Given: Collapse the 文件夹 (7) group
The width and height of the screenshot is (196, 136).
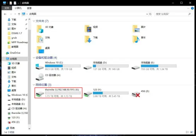Looking at the screenshot, I should coord(34,21).
